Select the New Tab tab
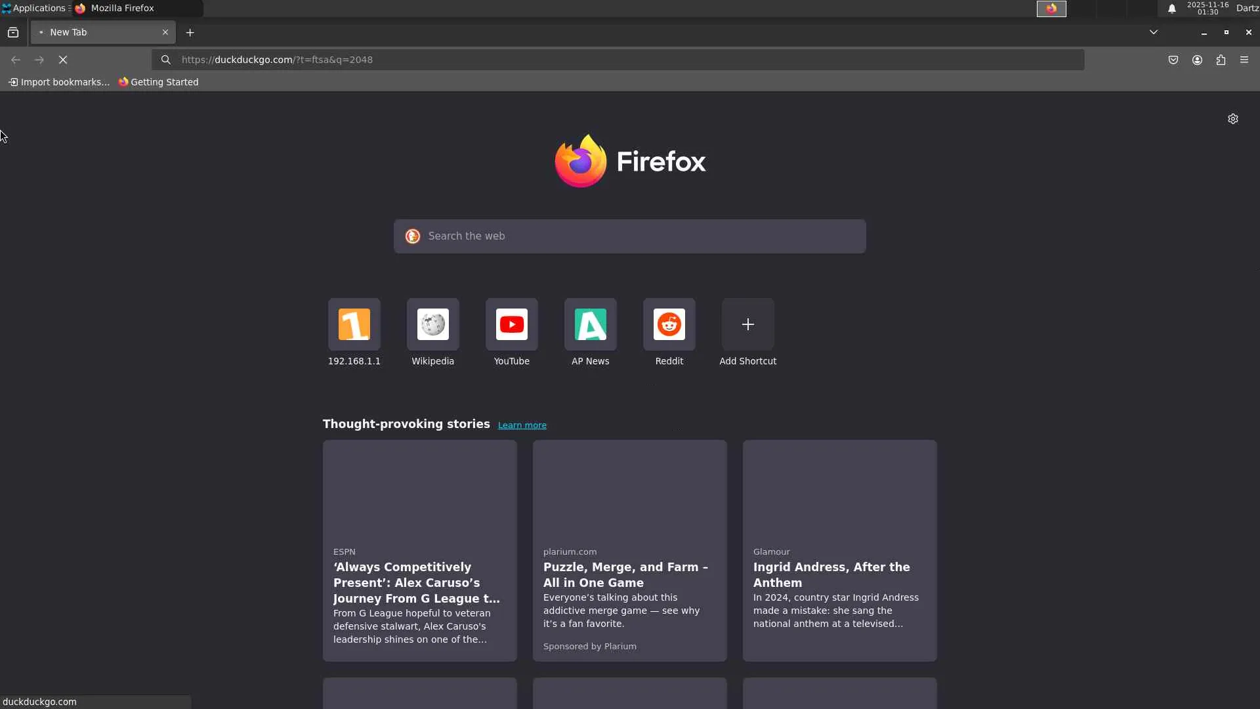Image resolution: width=1260 pixels, height=709 pixels. pyautogui.click(x=98, y=32)
